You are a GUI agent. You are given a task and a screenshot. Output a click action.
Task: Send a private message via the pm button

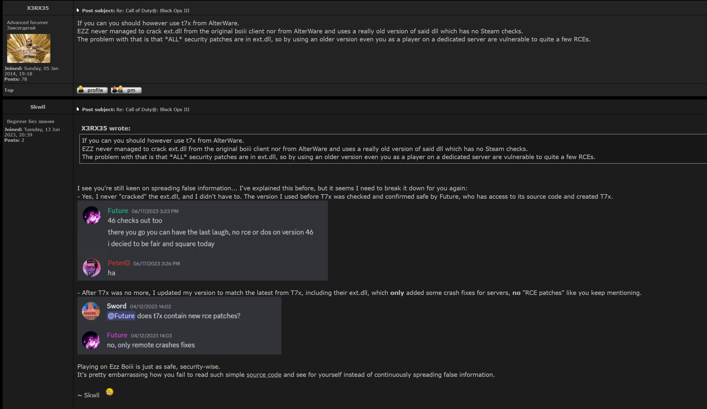click(x=126, y=90)
